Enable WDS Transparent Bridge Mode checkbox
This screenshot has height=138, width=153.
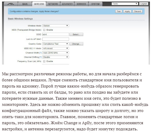(44, 30)
